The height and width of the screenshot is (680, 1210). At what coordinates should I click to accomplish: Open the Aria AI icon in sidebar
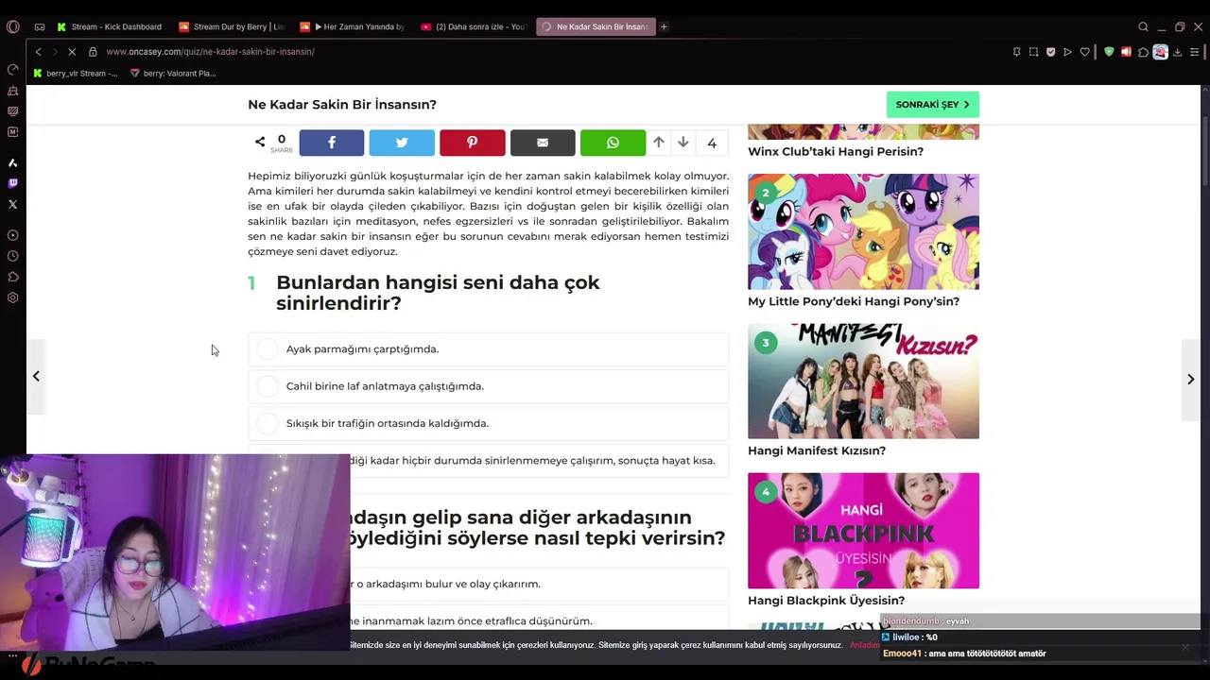tap(12, 163)
